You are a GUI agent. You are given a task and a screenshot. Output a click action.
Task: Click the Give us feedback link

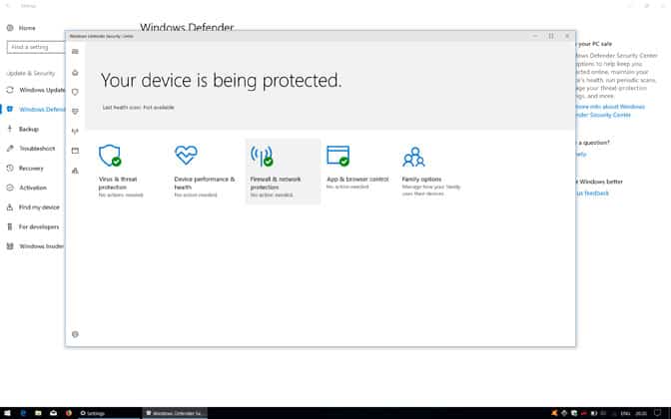(x=592, y=194)
